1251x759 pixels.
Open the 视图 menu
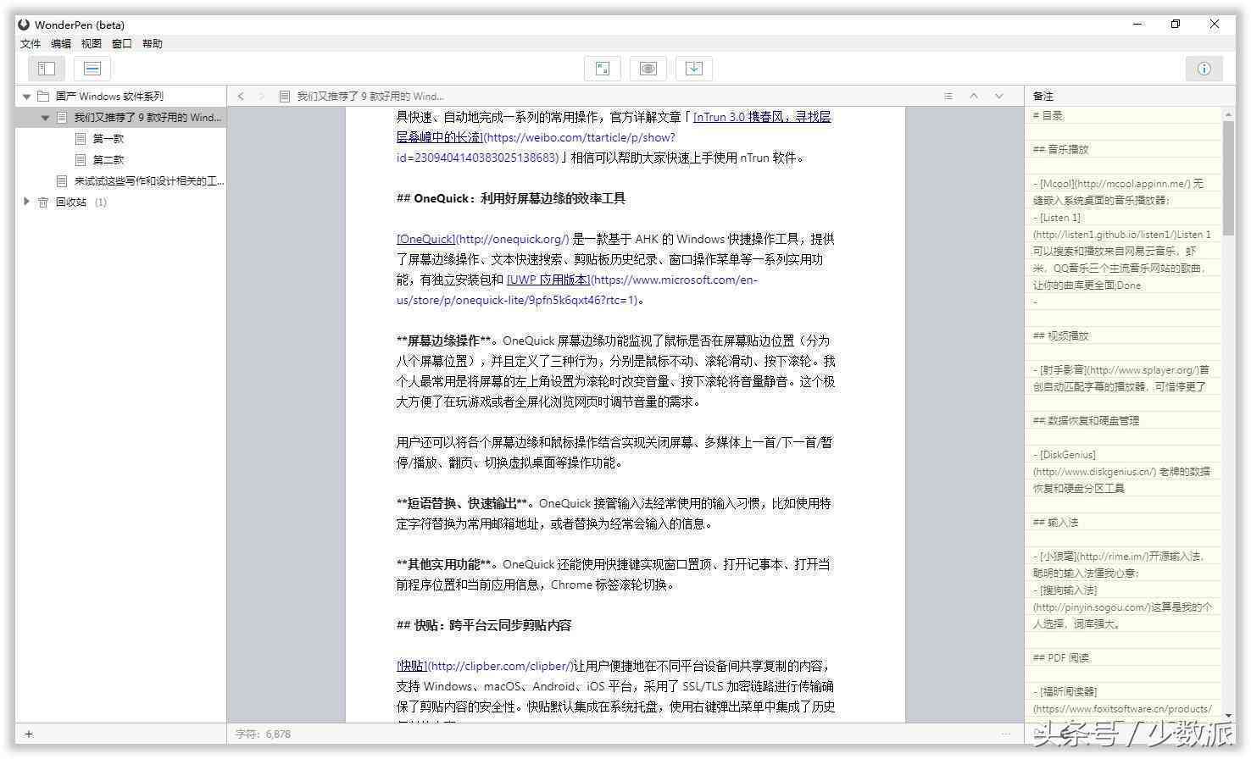[x=92, y=44]
